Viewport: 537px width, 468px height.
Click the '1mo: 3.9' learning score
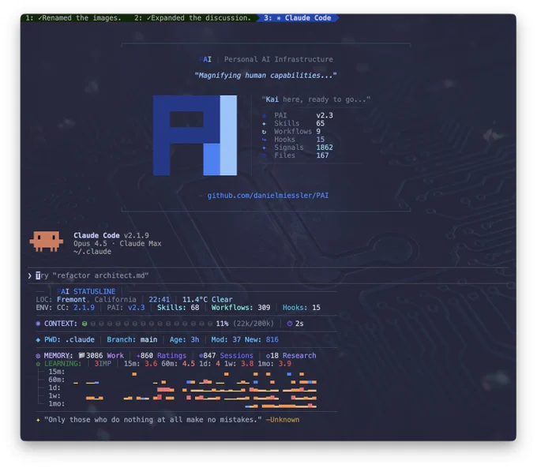coord(275,364)
